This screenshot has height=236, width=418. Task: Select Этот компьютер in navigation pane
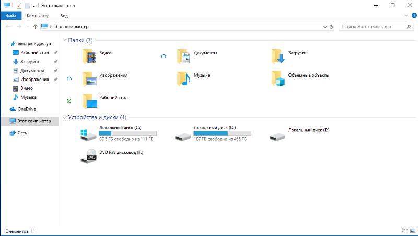coord(30,121)
